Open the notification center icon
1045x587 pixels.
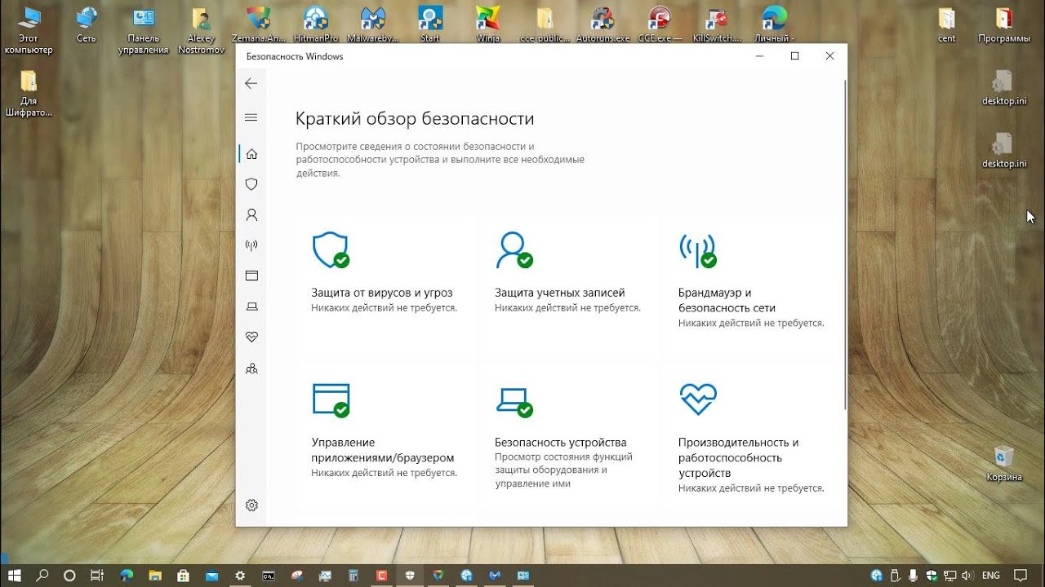[1019, 576]
